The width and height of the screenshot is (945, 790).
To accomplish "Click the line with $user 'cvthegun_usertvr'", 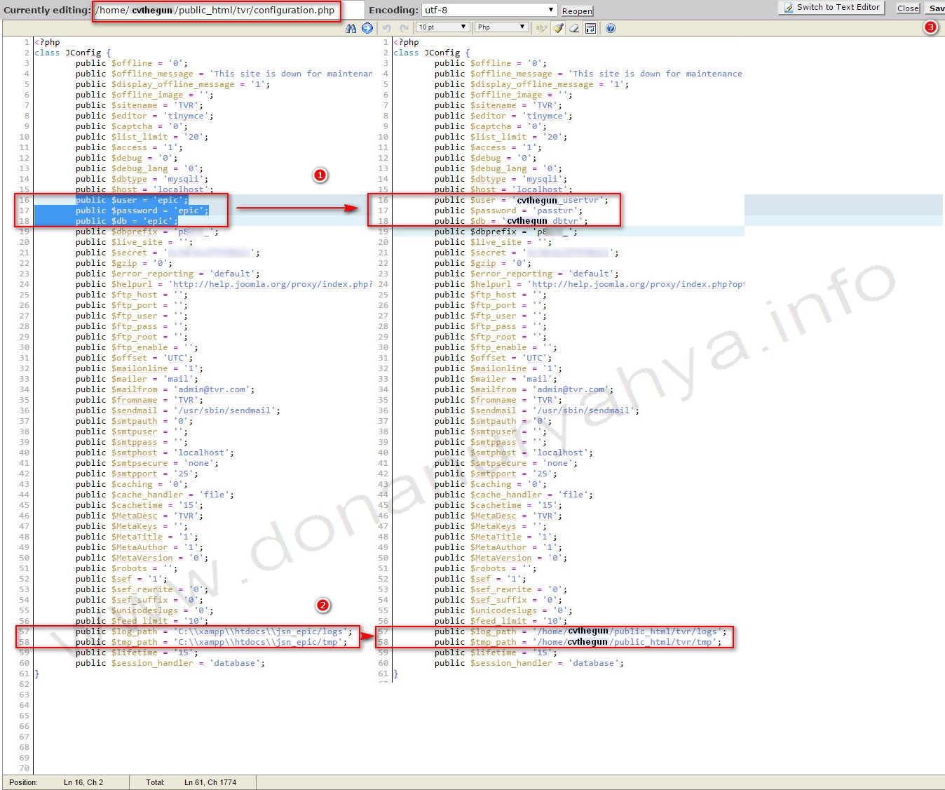I will point(522,200).
